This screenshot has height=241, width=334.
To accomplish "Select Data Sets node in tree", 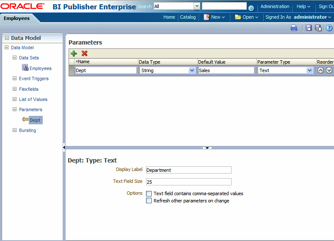I will click(29, 58).
